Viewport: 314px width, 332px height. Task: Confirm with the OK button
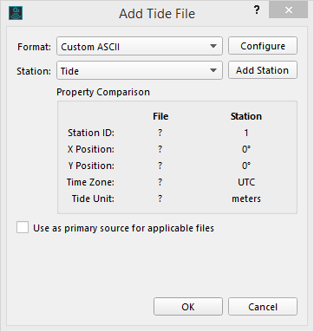[x=188, y=307]
